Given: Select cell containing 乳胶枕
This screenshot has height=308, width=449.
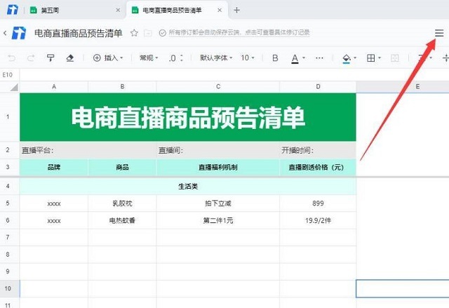Looking at the screenshot, I should click(x=122, y=203).
